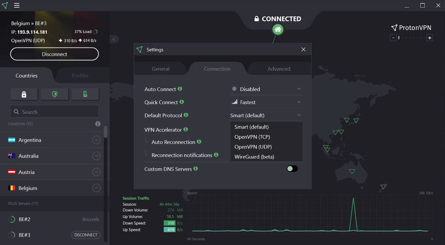The height and width of the screenshot is (245, 445).
Task: Open the hamburger menu
Action: pyautogui.click(x=17, y=5)
